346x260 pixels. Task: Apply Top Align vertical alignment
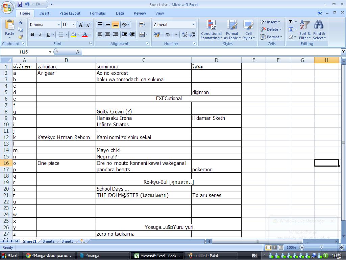coord(100,25)
